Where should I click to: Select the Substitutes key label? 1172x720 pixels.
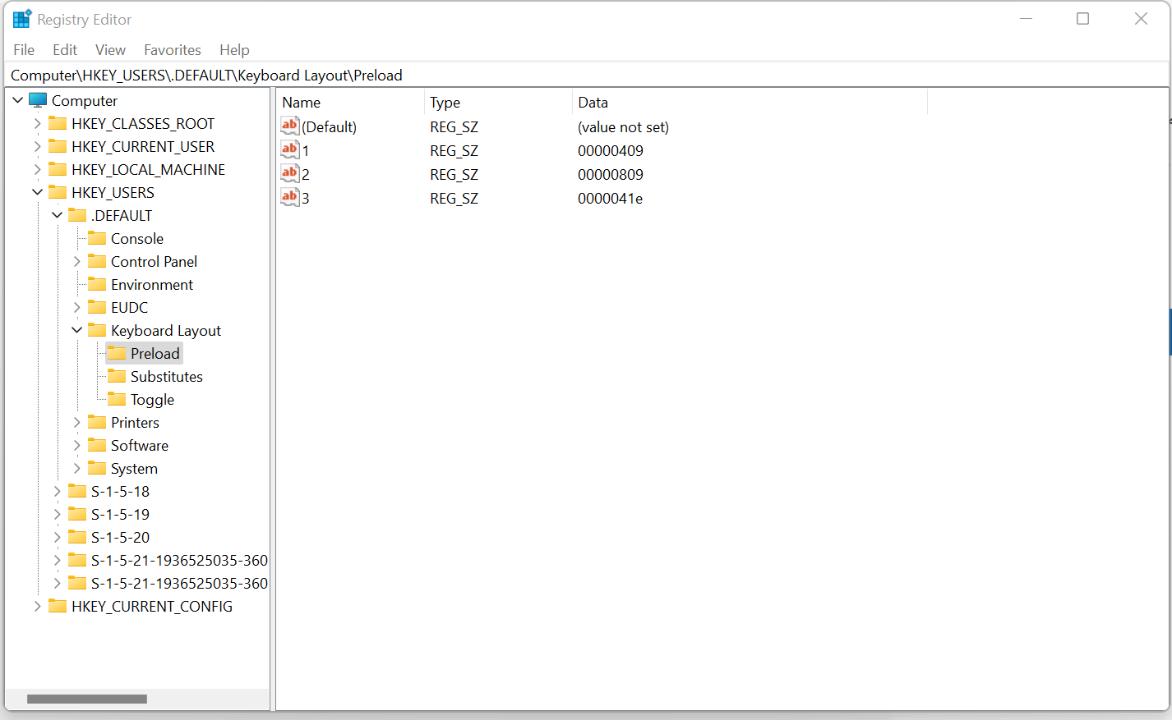(x=167, y=376)
